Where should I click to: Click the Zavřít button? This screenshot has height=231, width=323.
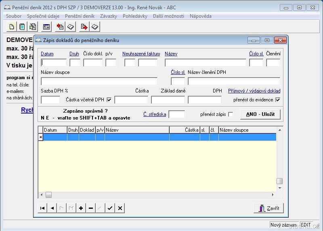[268, 208]
